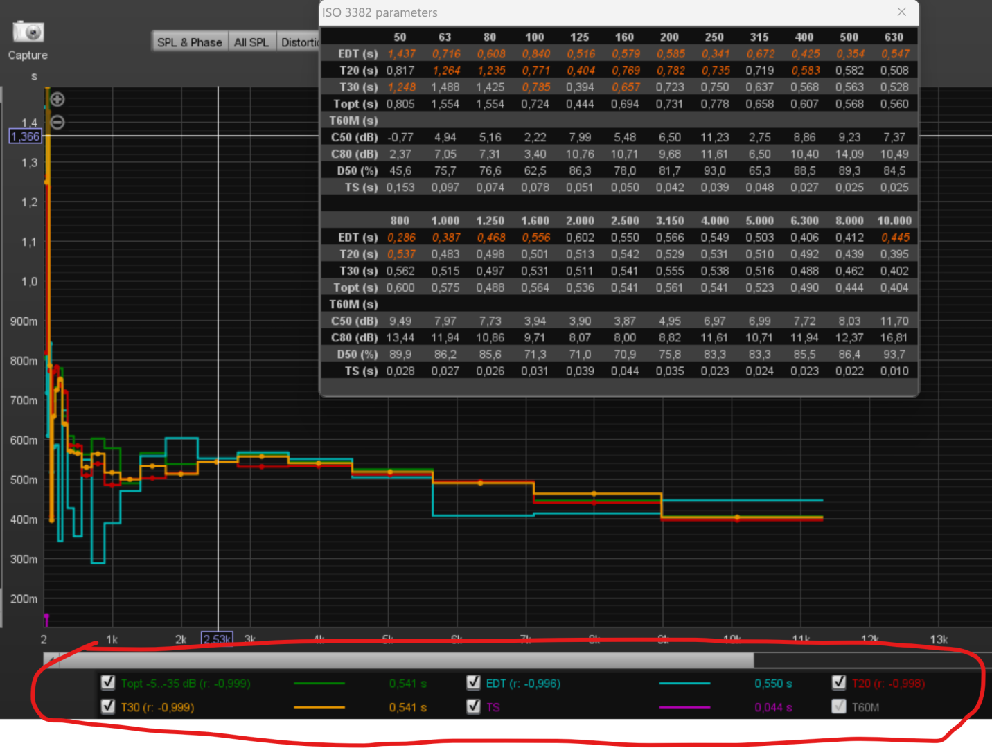
Task: Click the 2,53k frequency cursor label
Action: coord(217,639)
